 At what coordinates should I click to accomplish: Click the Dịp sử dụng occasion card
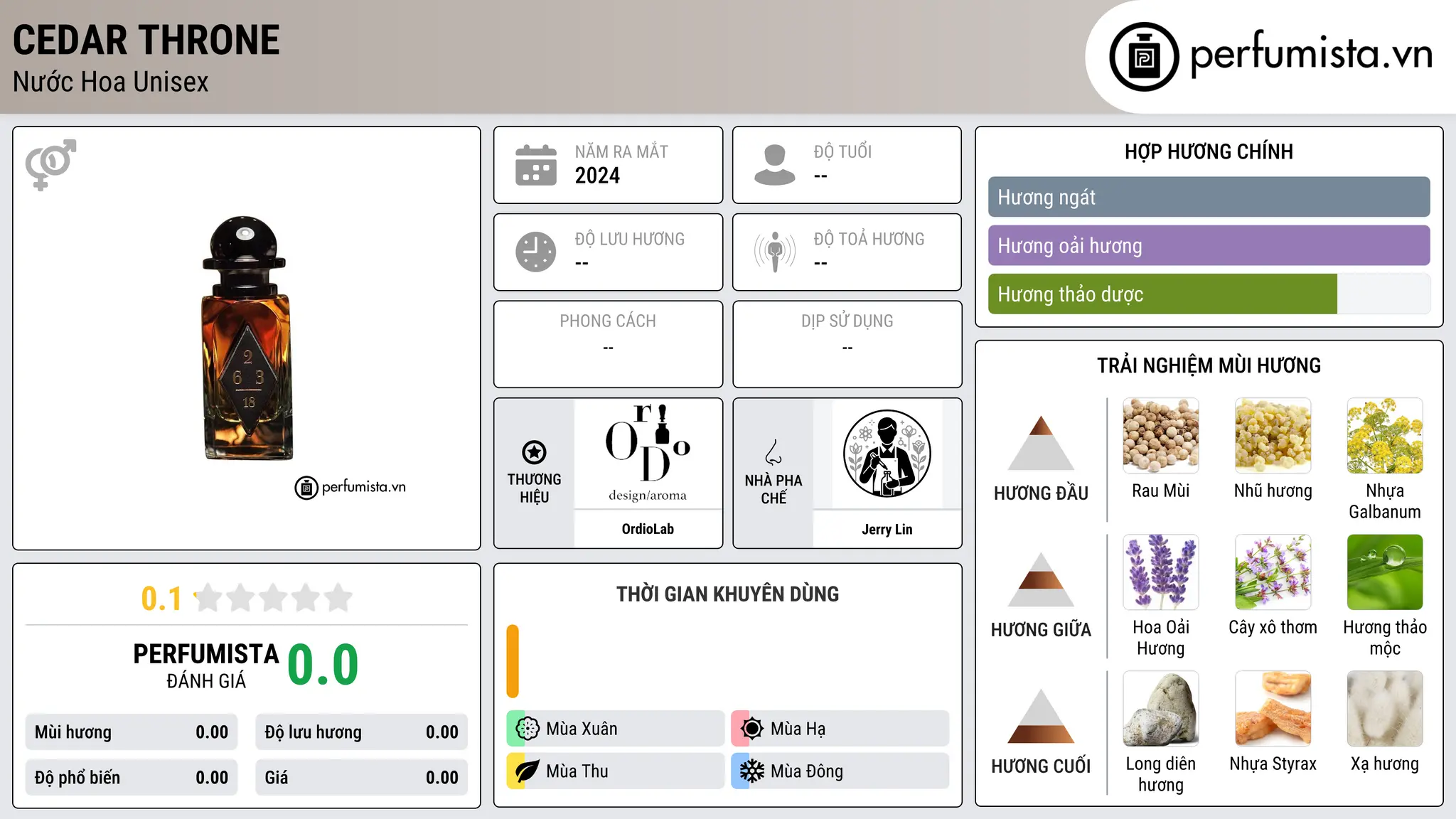[x=847, y=344]
